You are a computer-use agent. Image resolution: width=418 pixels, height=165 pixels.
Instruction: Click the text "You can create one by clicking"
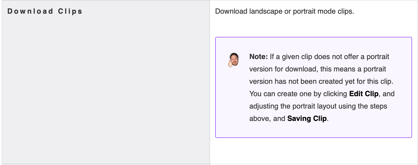click(x=298, y=94)
